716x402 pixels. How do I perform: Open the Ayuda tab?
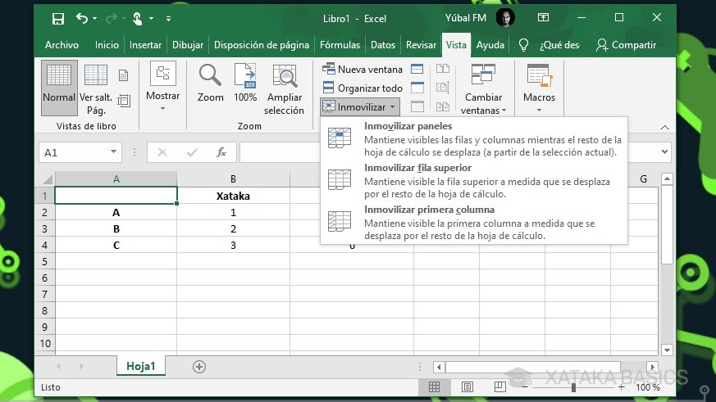490,45
